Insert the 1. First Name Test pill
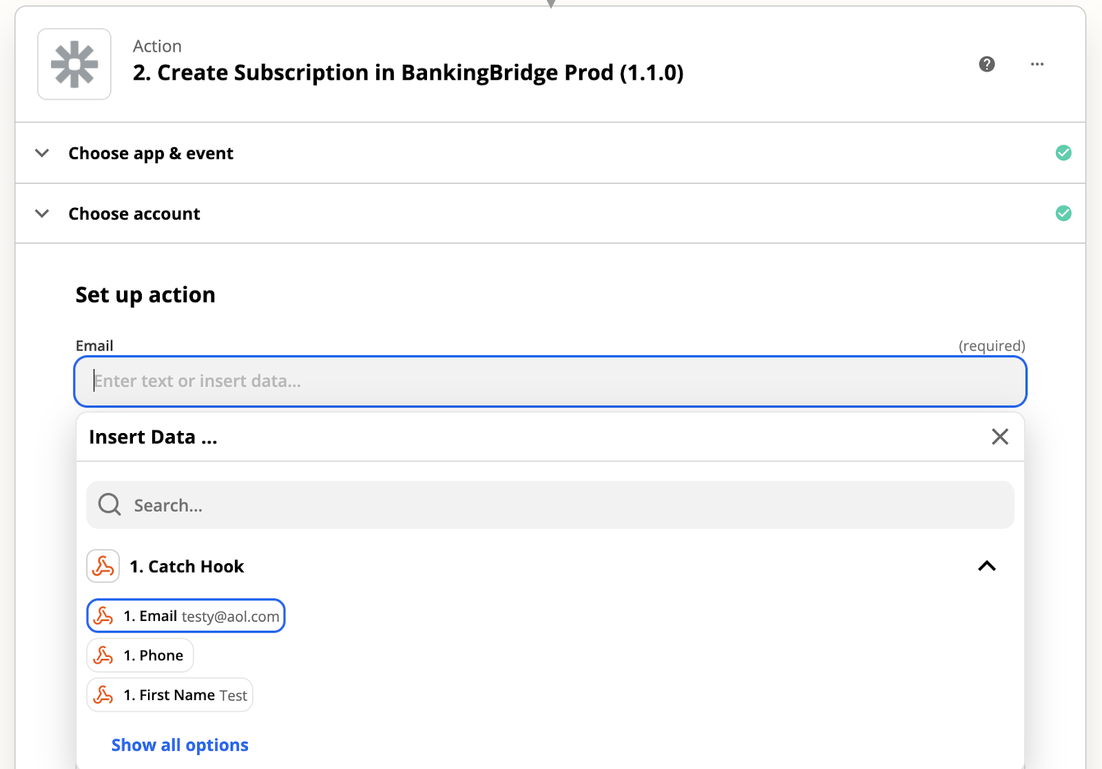 [169, 695]
